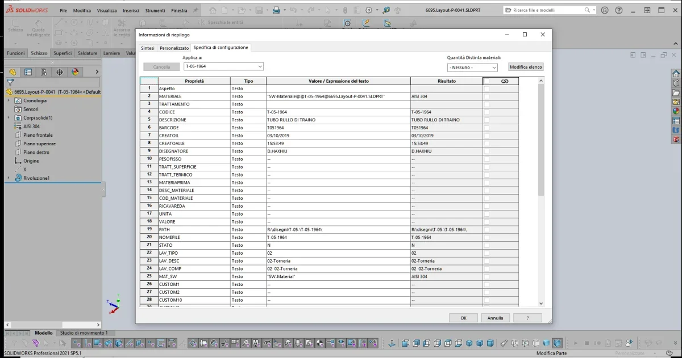Tick the header checkbox beside Risultato column
This screenshot has height=358, width=682.
tap(486, 81)
